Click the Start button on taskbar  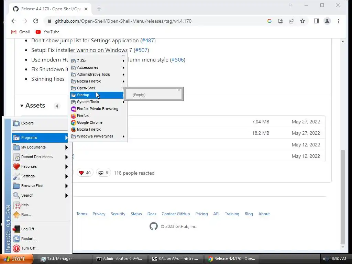[16, 259]
